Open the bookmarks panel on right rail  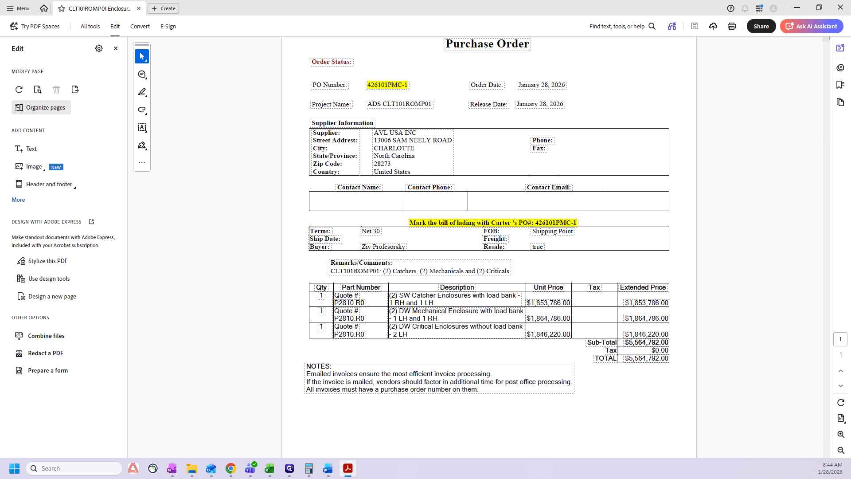[x=840, y=85]
